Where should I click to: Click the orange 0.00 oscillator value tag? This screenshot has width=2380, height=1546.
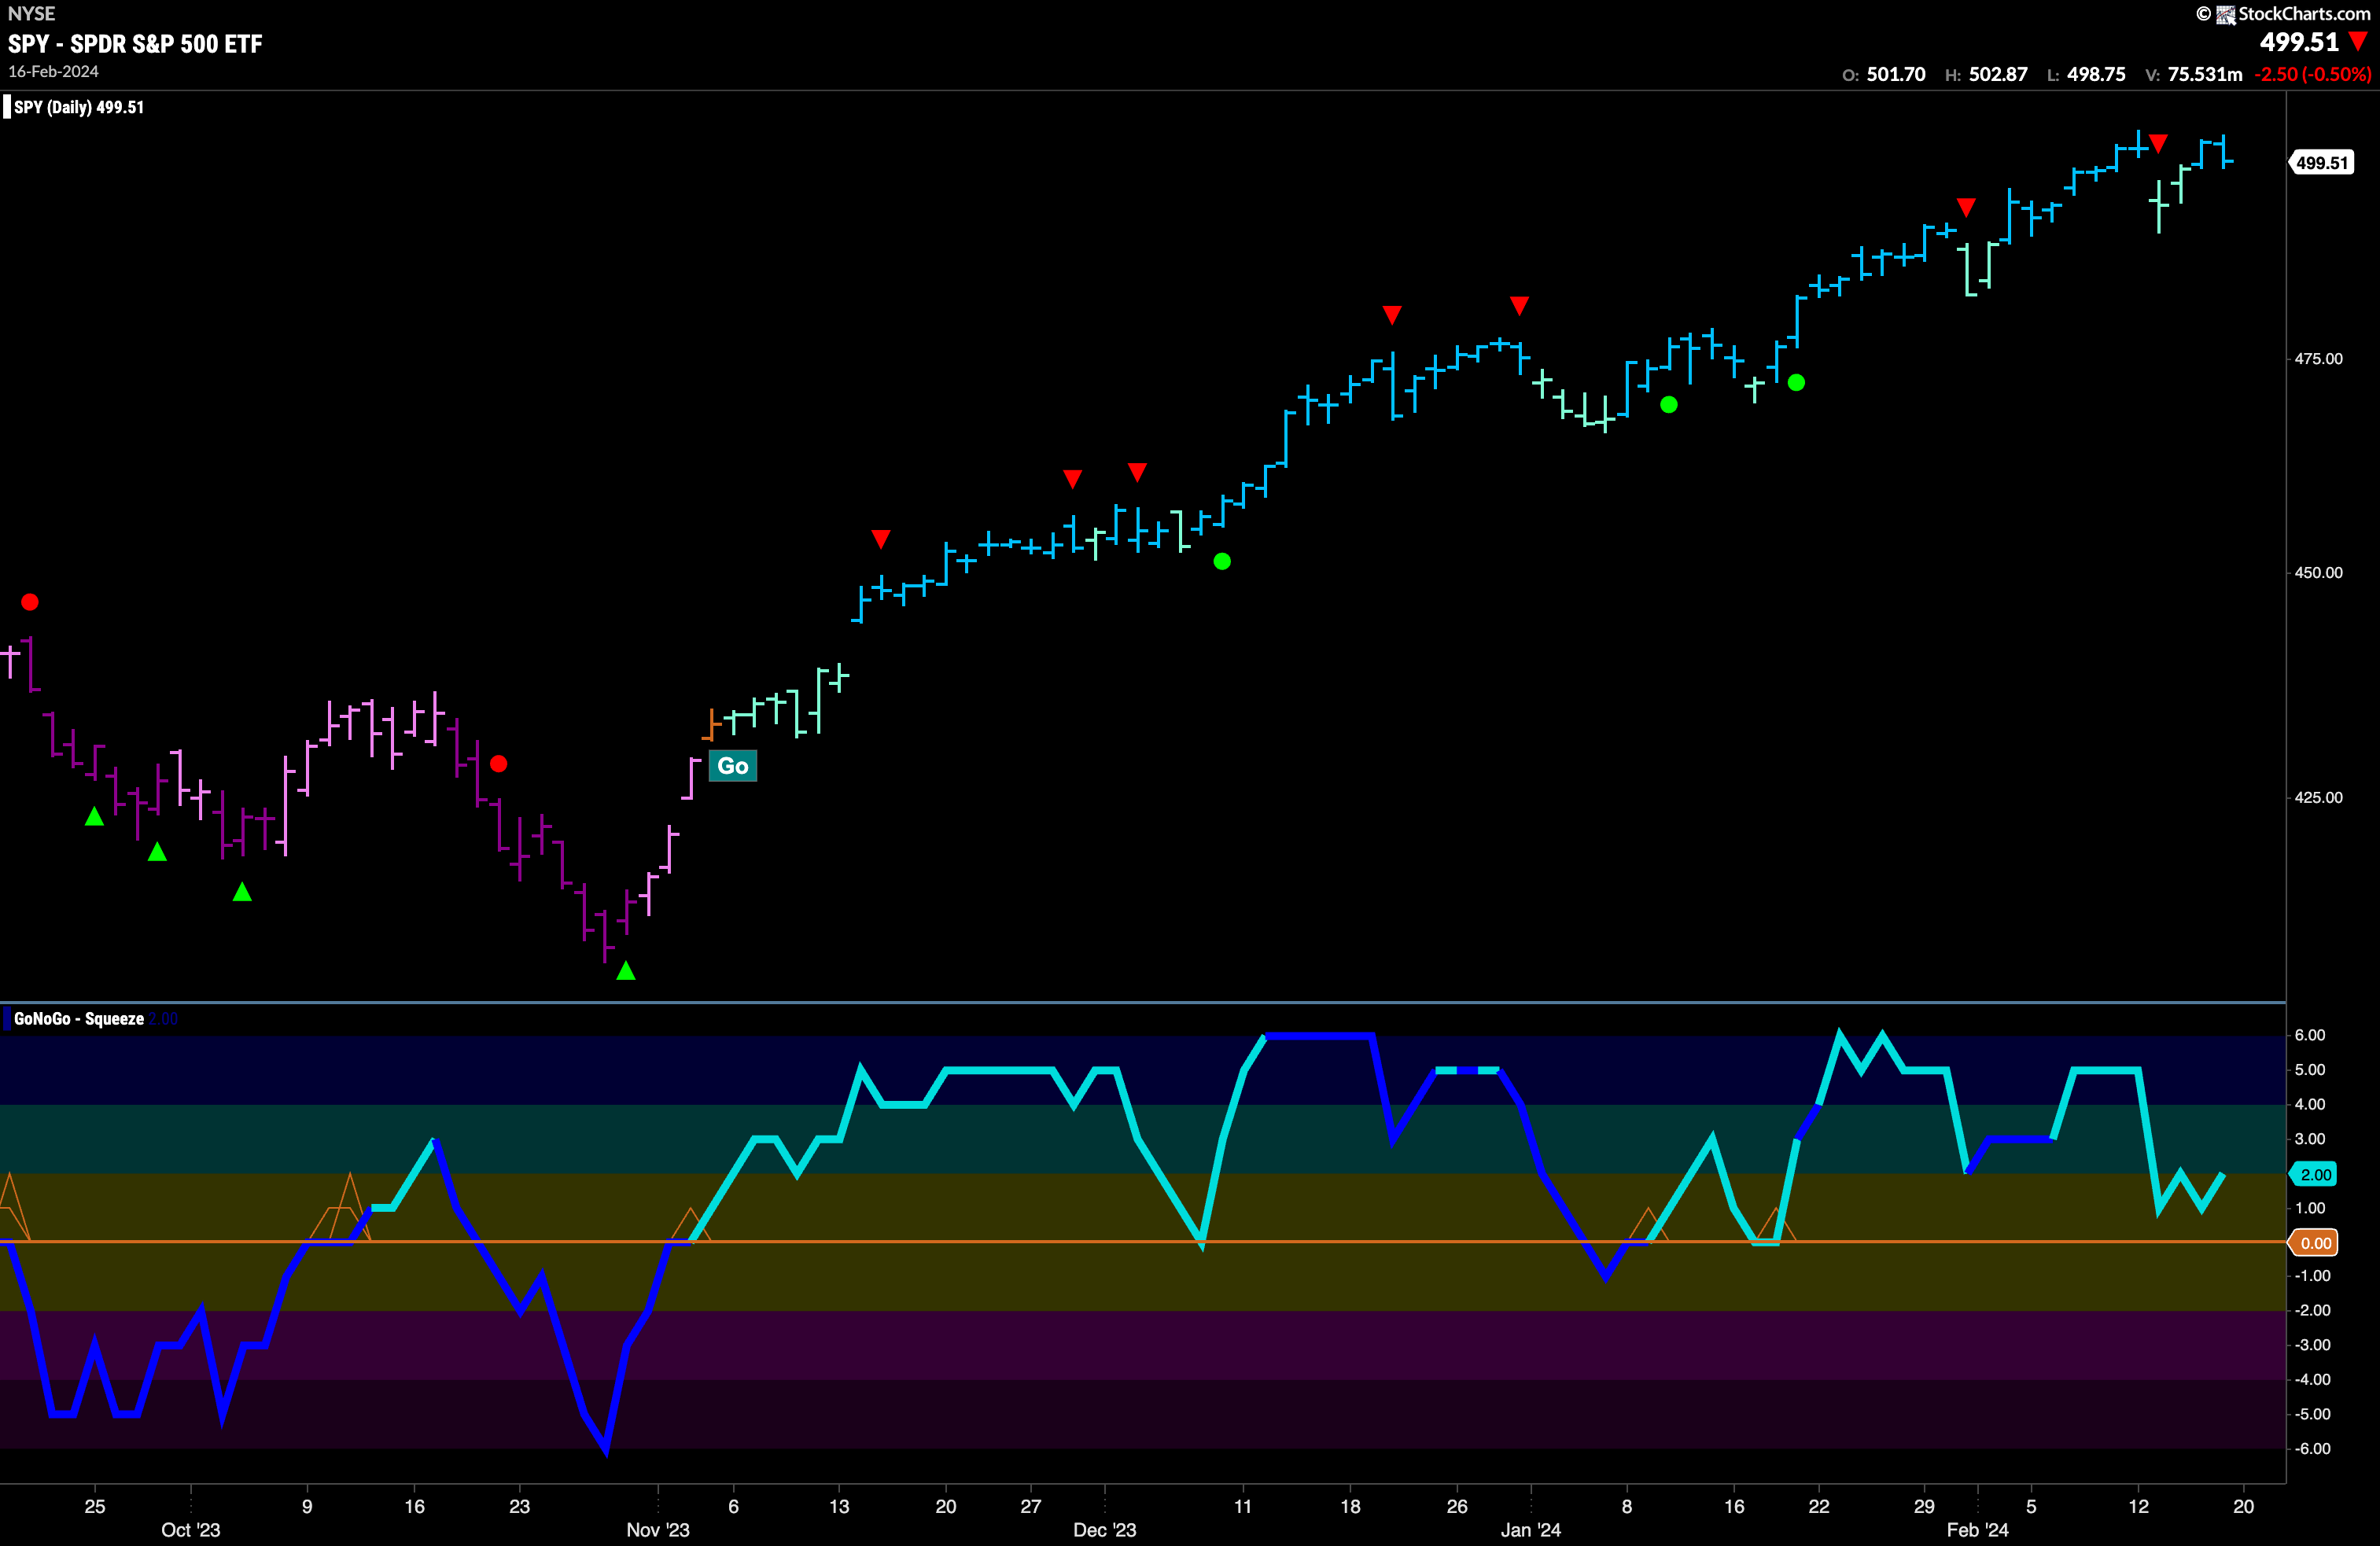pos(2315,1243)
